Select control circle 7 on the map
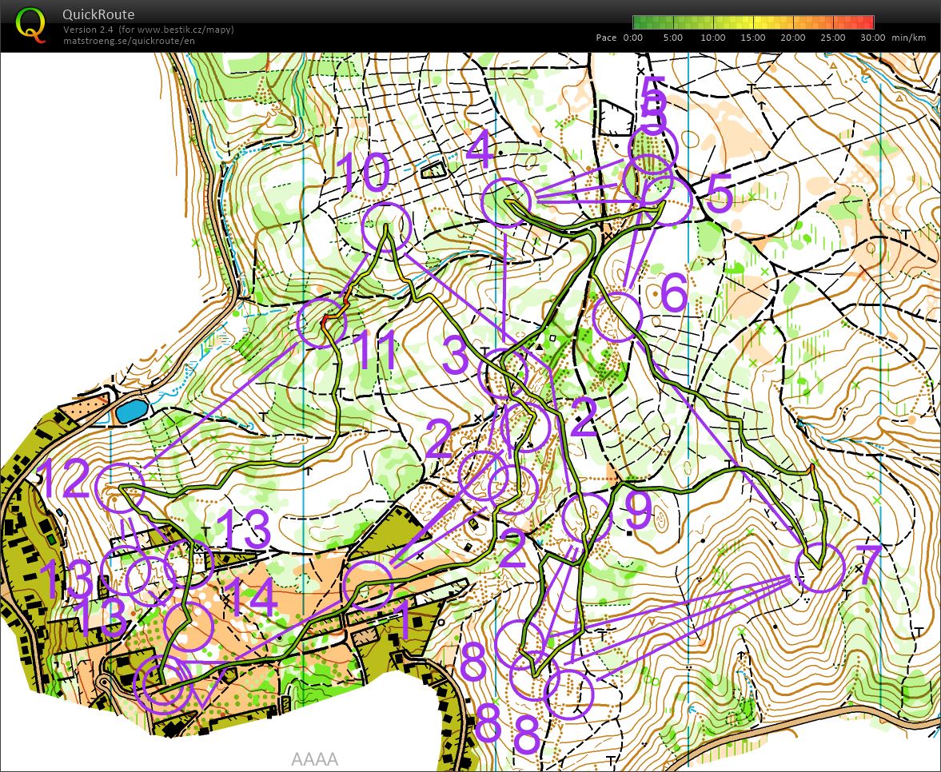 tap(820, 568)
